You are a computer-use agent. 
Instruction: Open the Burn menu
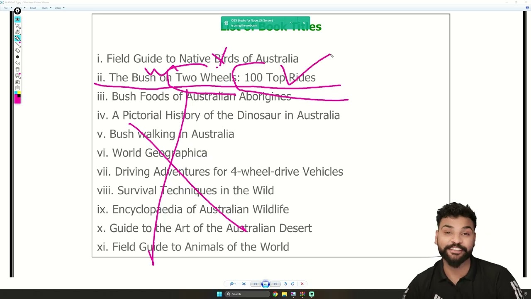pos(45,8)
